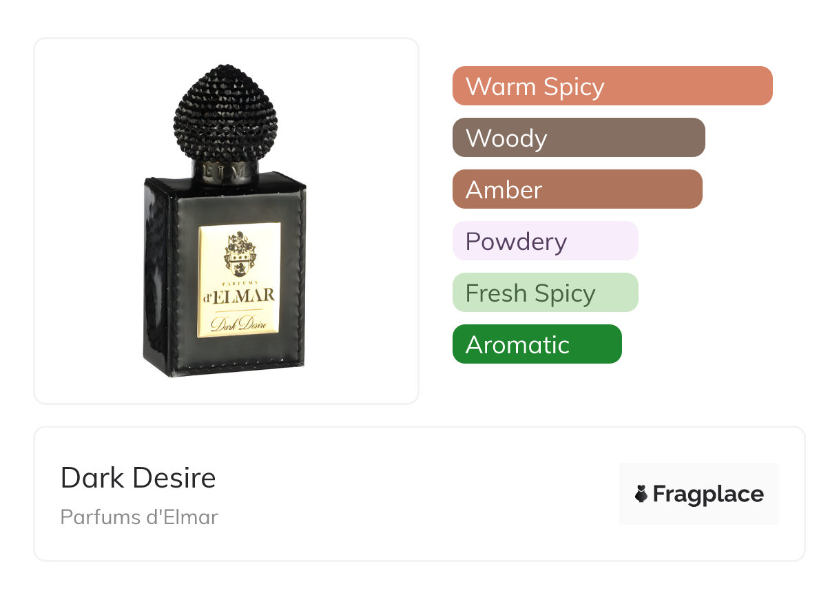Select the Woody accord bar
The width and height of the screenshot is (839, 595).
coord(579,138)
